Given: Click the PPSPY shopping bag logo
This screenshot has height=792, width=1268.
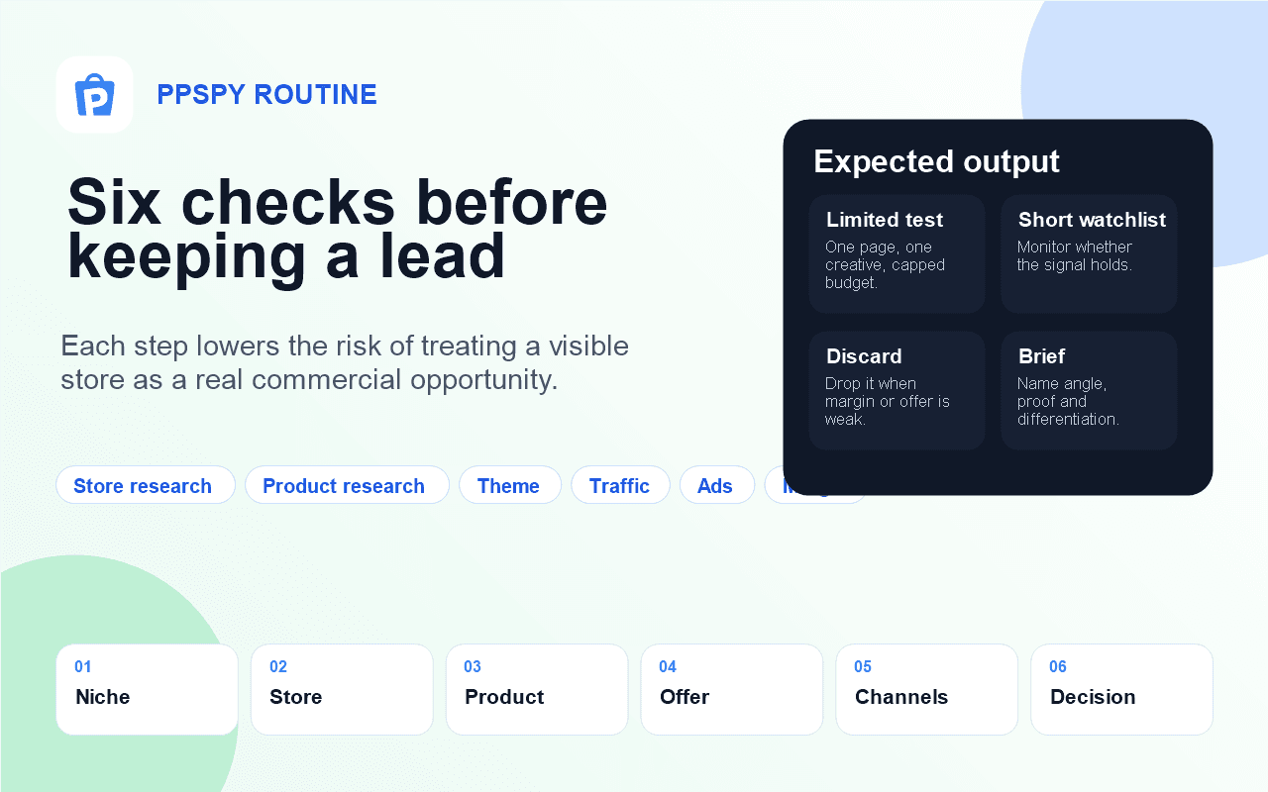Looking at the screenshot, I should (95, 95).
